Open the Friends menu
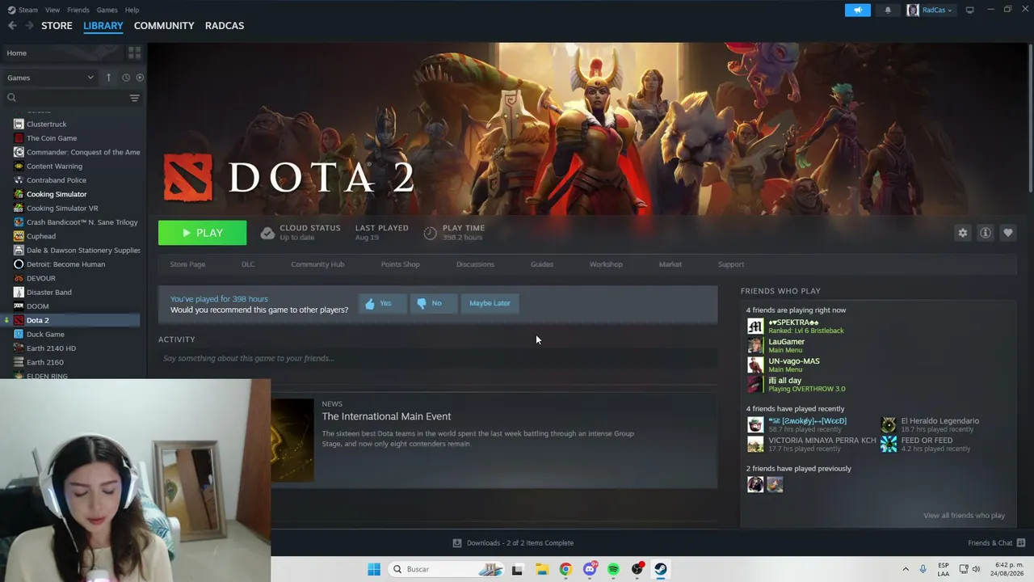Screen dimensions: 1034x582 point(78,10)
